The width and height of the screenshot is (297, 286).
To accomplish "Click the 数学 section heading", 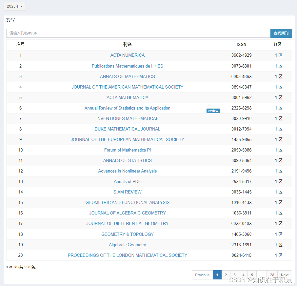I will coord(10,20).
